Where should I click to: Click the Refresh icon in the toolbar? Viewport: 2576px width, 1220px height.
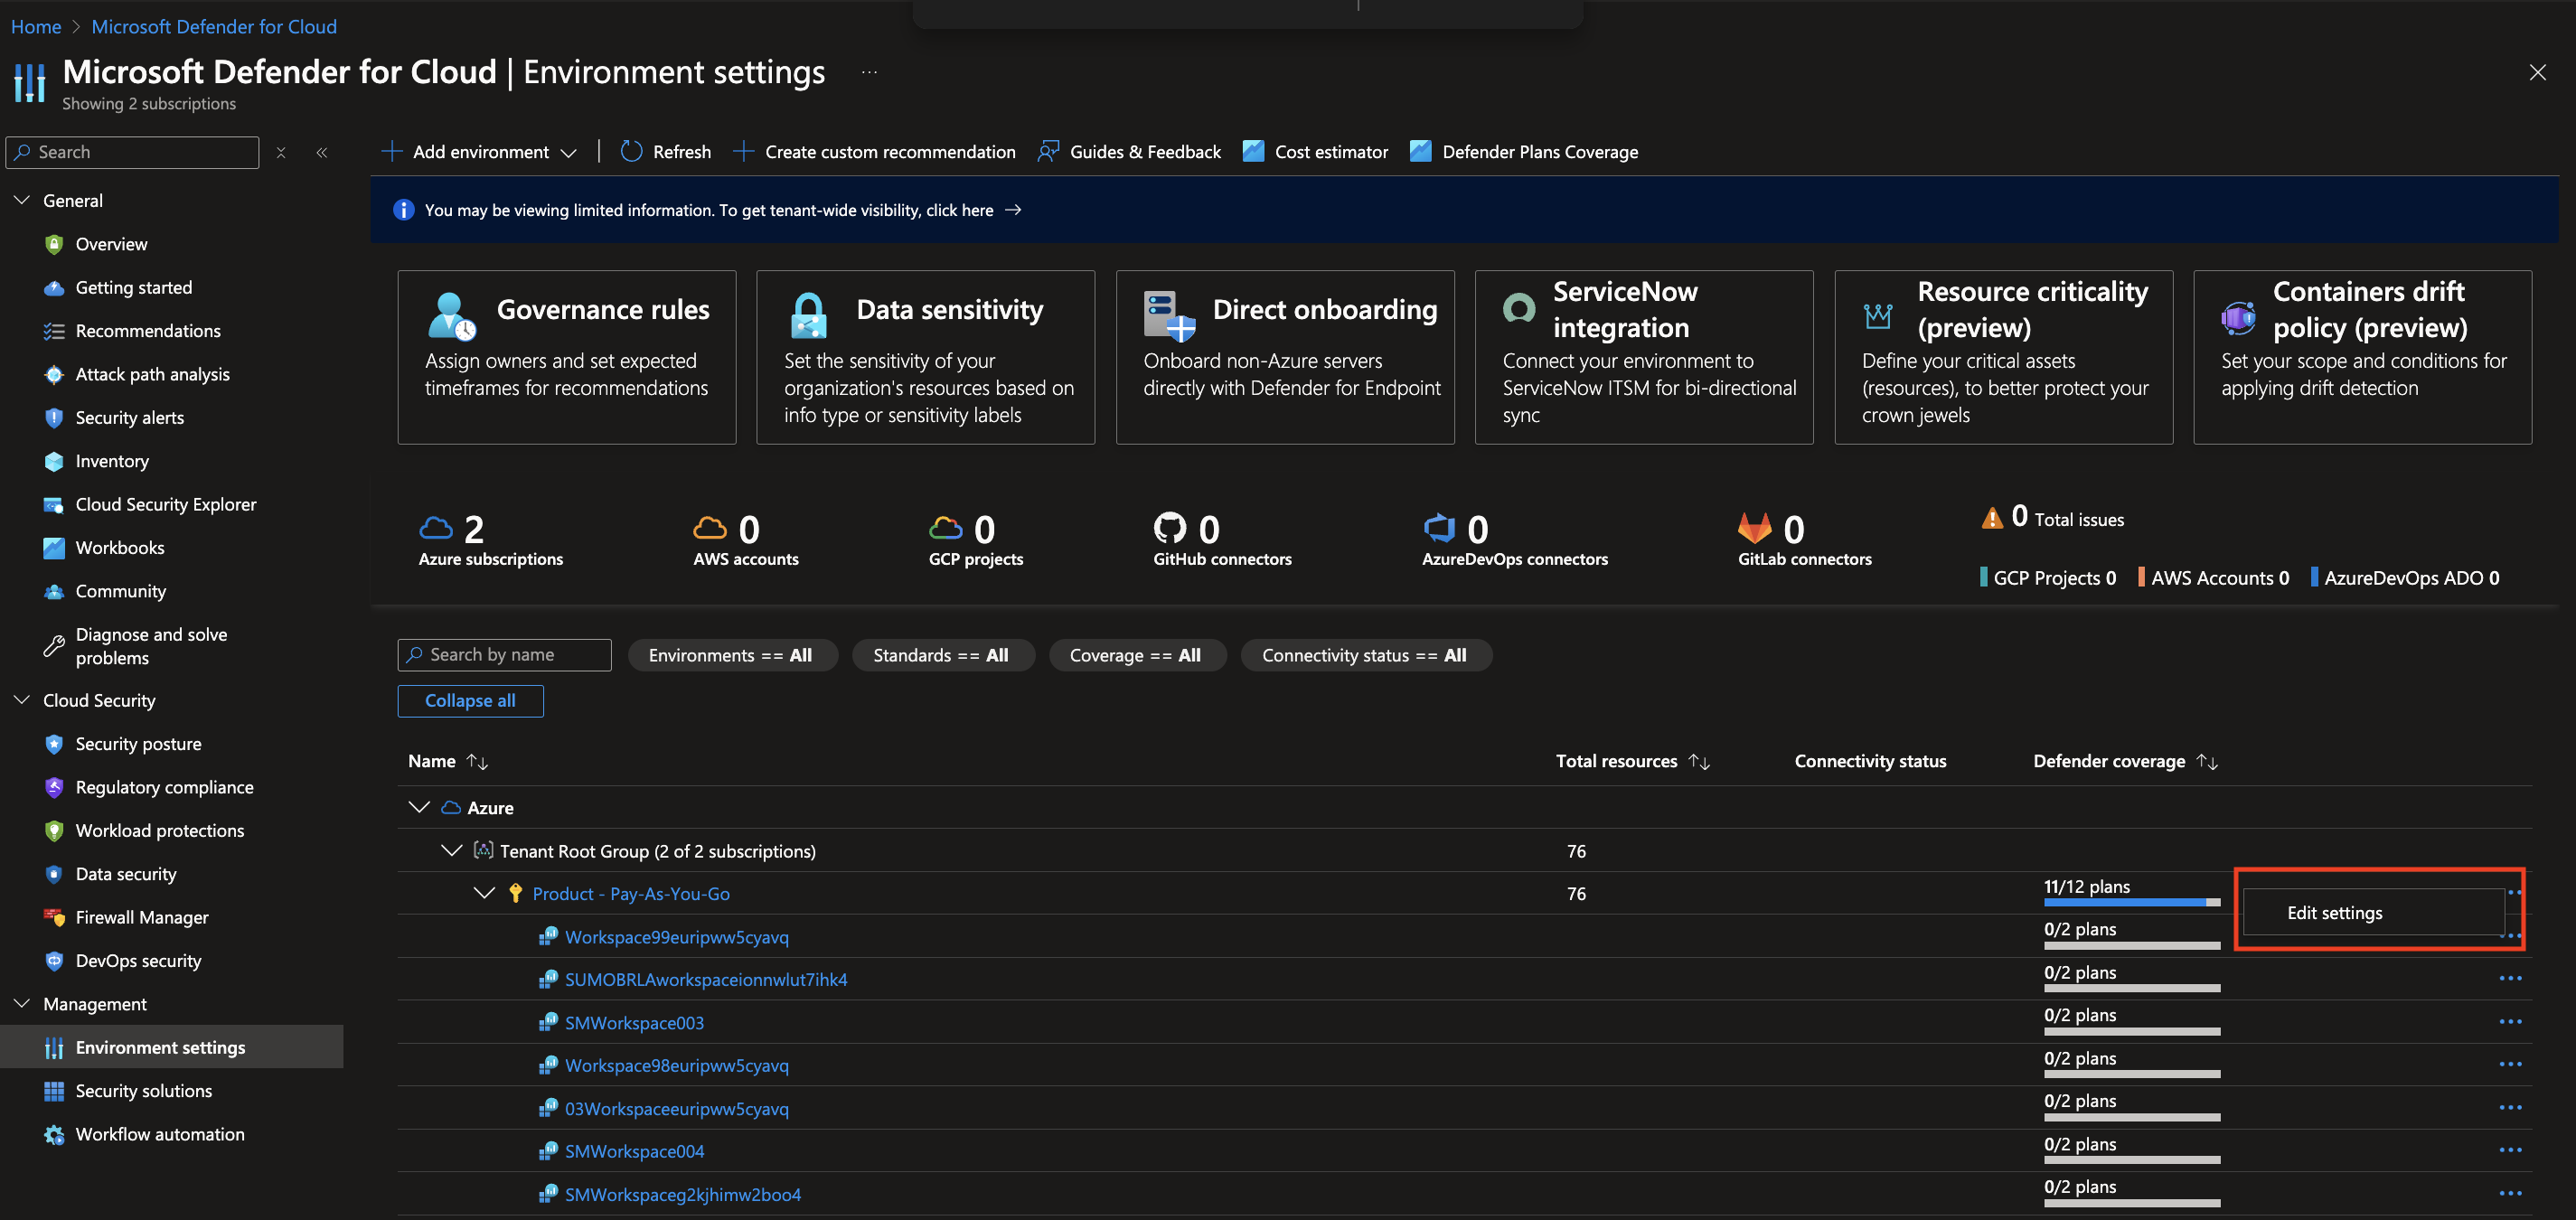(631, 152)
